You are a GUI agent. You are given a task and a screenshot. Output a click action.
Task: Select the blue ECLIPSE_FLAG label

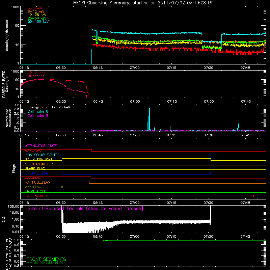(x=37, y=173)
